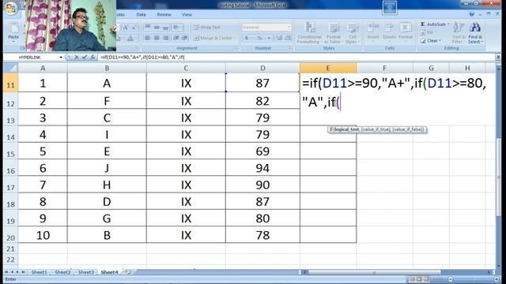Image resolution: width=506 pixels, height=284 pixels.
Task: Switch to Normal view in status bar
Action: 412,278
